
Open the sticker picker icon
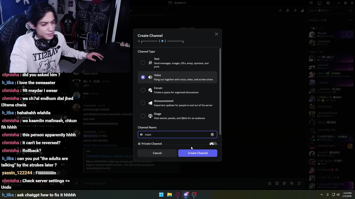coord(284,183)
